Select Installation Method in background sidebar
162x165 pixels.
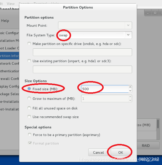(x=9, y=41)
